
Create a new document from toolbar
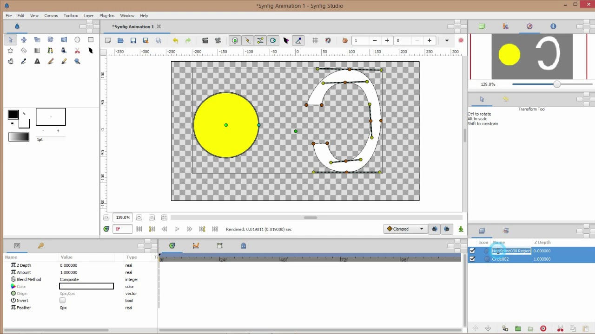coord(108,41)
